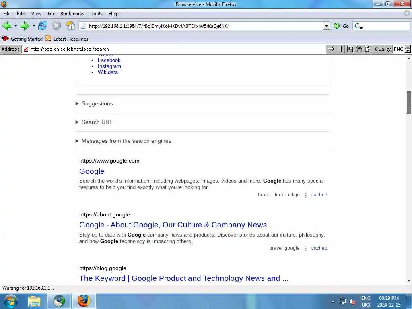Click the crossed-out insecure connection icon

click(26, 49)
